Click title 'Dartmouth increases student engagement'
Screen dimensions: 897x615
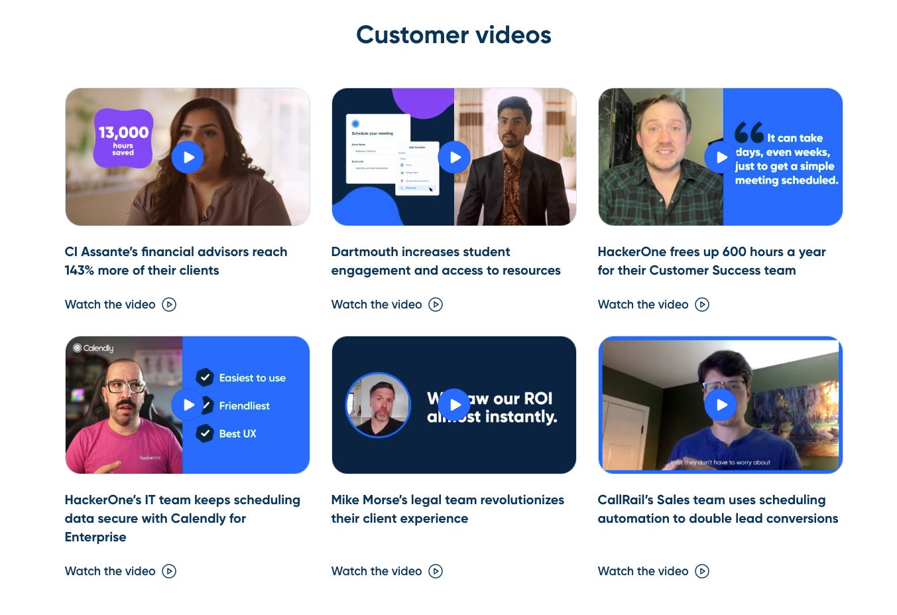pos(446,261)
